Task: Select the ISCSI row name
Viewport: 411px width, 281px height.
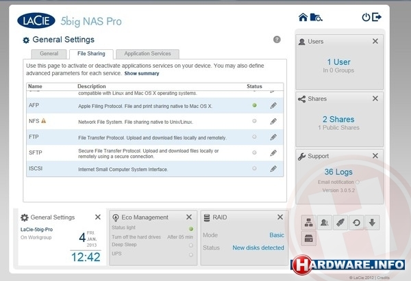Action: [x=36, y=168]
